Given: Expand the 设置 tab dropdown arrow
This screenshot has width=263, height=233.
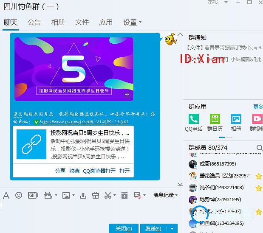Looking at the screenshot, I should (140, 22).
